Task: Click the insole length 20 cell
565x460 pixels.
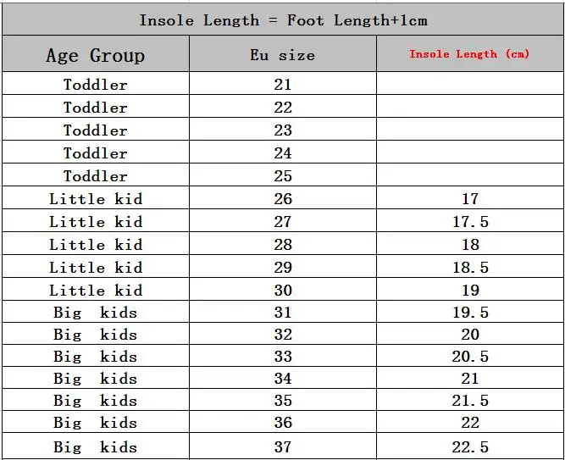Action: 470,334
